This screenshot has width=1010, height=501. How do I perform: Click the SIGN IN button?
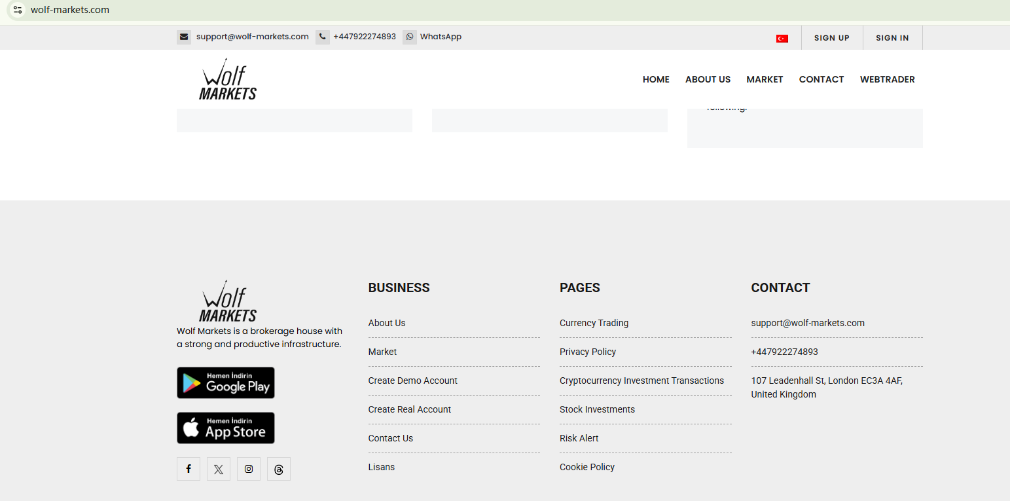(892, 38)
